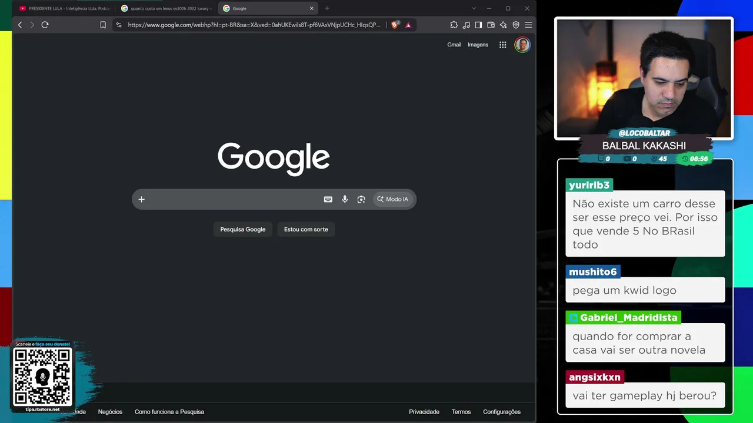This screenshot has width=753, height=423.
Task: Click the donation QR code
Action: point(42,377)
